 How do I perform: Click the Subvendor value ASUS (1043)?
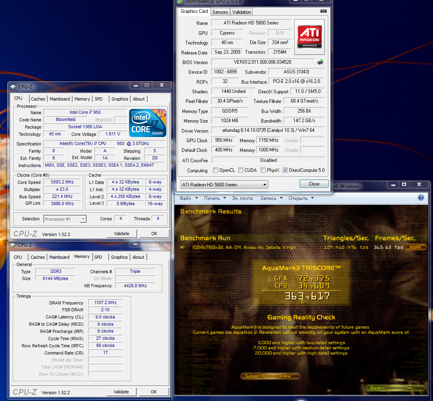tap(296, 72)
